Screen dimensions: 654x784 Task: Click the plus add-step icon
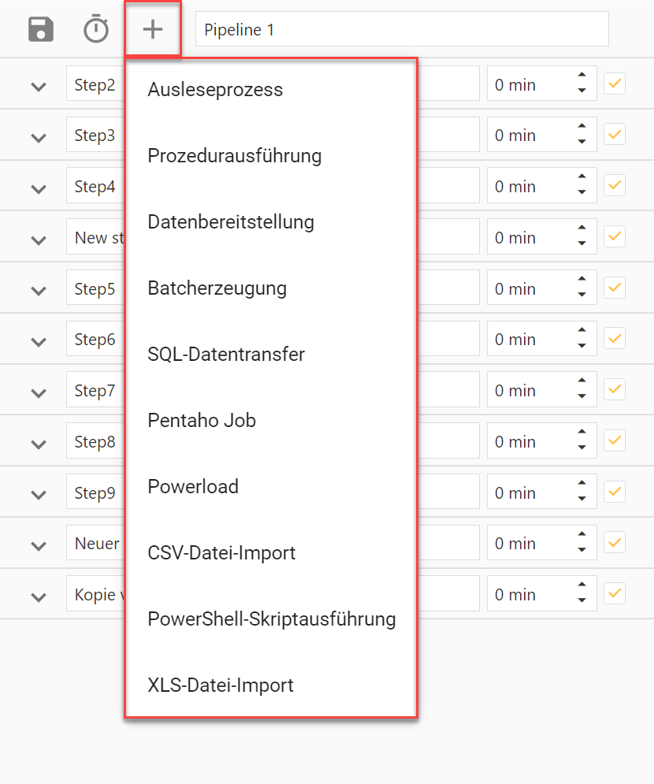[x=152, y=29]
